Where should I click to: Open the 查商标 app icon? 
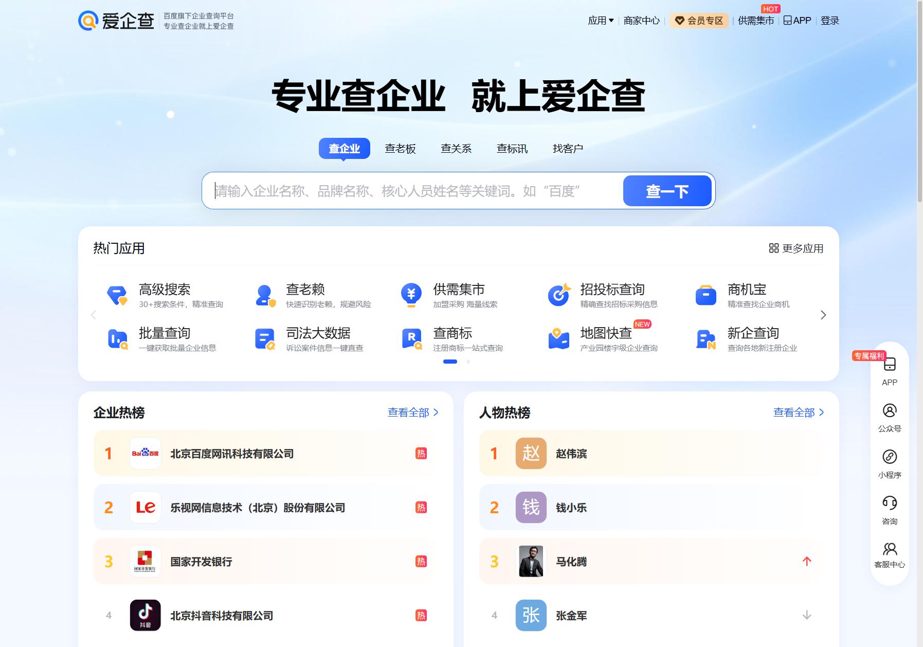(412, 339)
